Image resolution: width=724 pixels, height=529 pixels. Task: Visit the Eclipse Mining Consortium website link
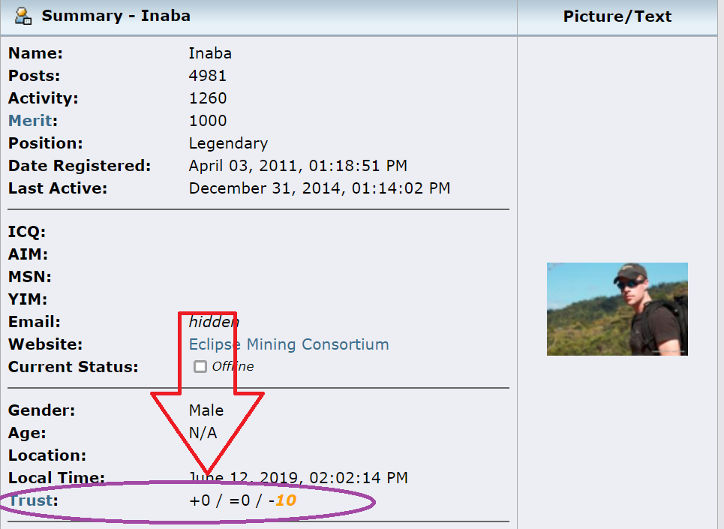(289, 344)
